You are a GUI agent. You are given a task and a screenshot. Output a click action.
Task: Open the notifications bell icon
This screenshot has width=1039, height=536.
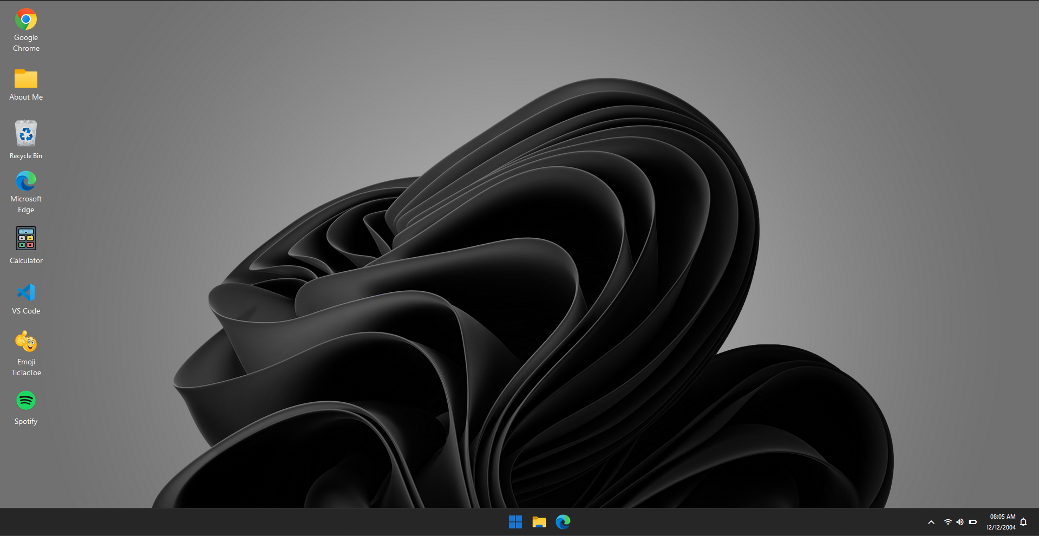pos(1023,522)
